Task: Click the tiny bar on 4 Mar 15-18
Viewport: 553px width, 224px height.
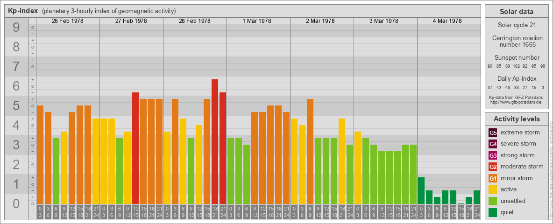Action: pyautogui.click(x=461, y=203)
